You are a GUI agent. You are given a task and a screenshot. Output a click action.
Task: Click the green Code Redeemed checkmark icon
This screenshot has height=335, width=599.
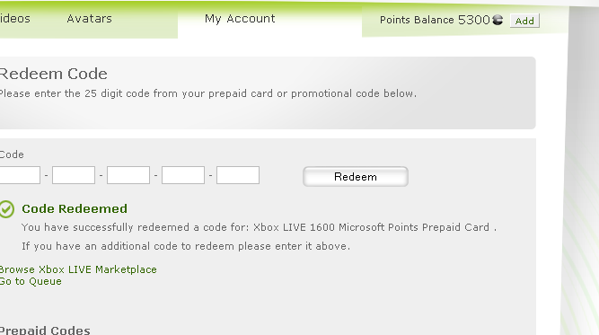[x=6, y=209]
